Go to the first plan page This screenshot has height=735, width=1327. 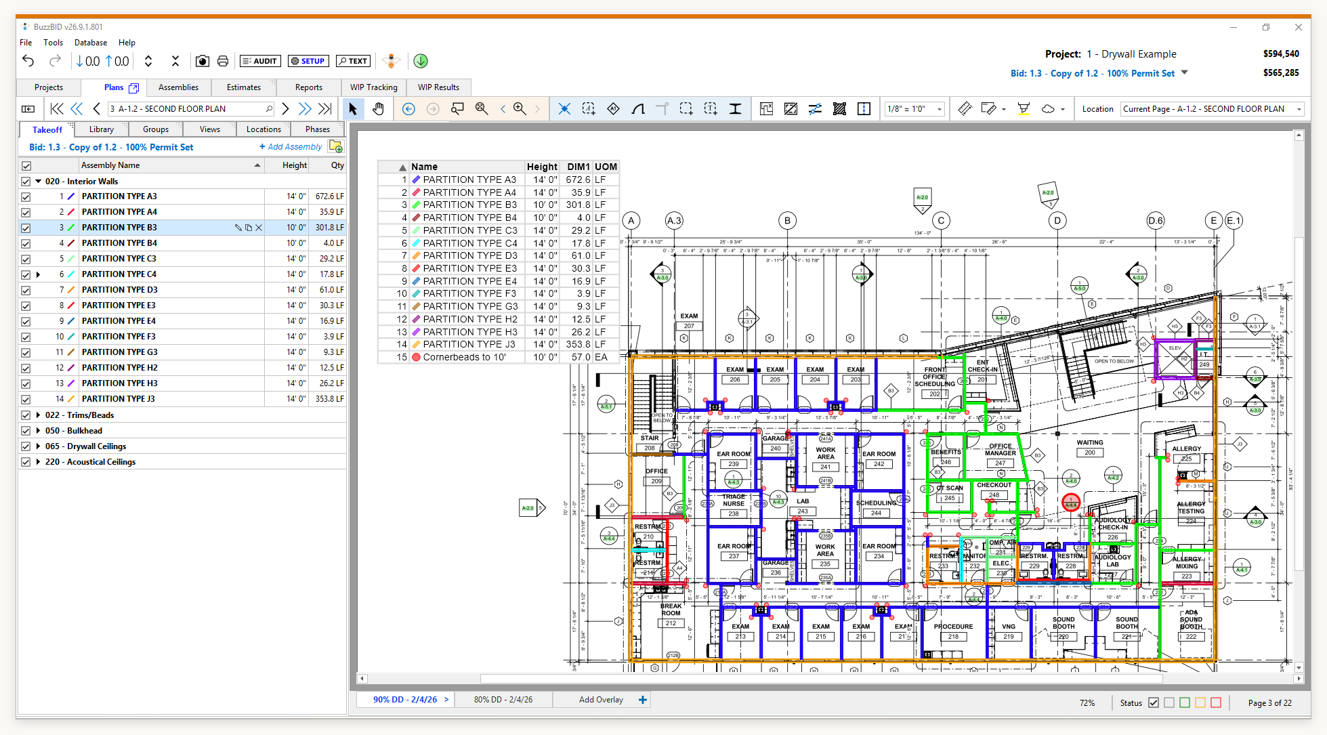tap(57, 108)
